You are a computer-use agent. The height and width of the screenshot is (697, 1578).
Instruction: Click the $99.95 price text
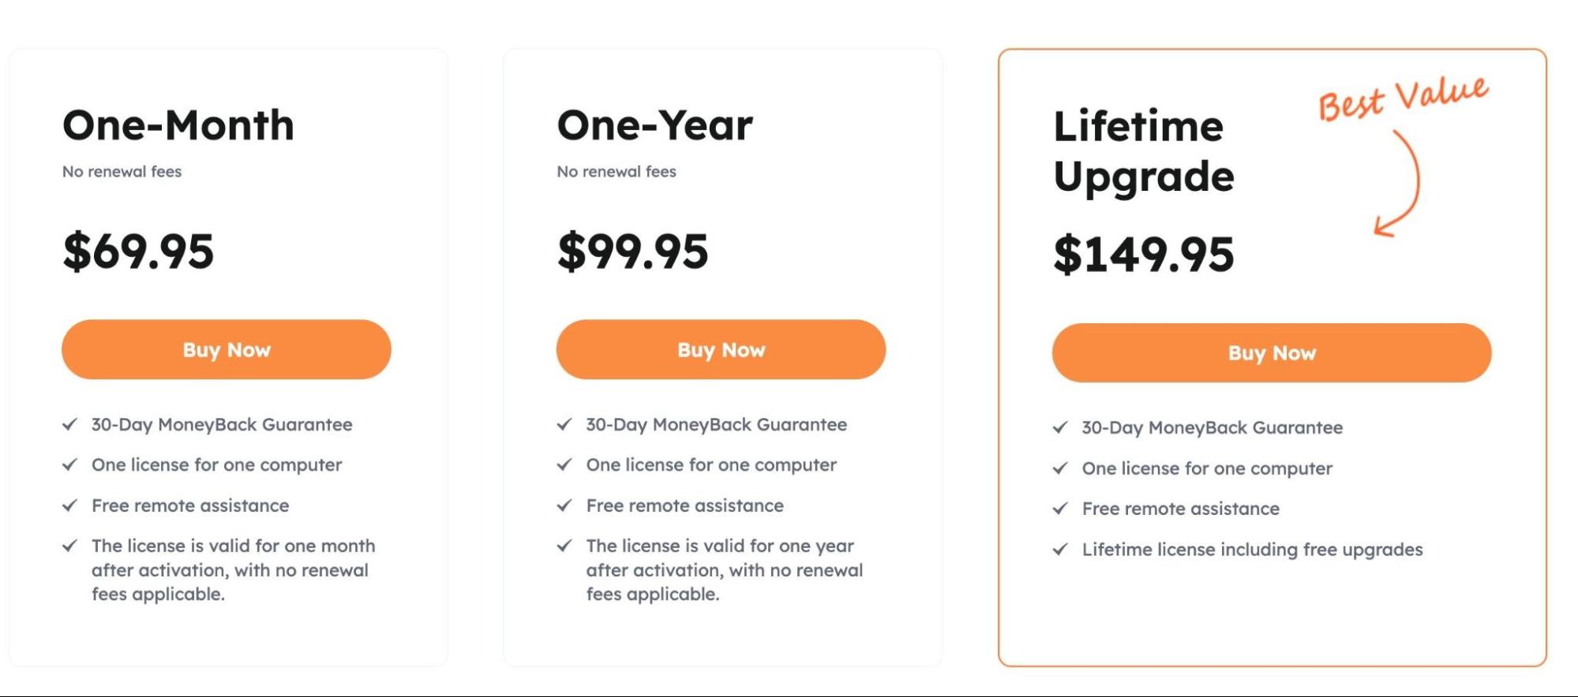pyautogui.click(x=633, y=253)
